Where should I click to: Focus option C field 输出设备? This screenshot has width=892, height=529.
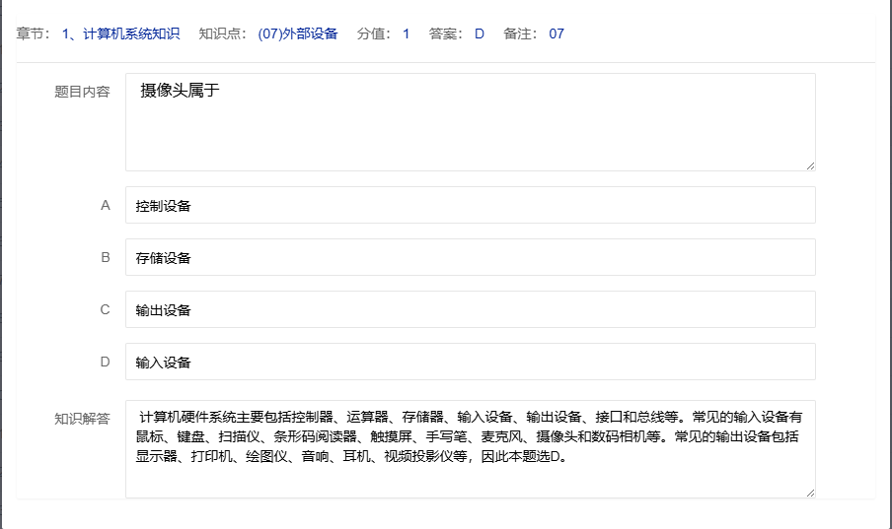[470, 310]
